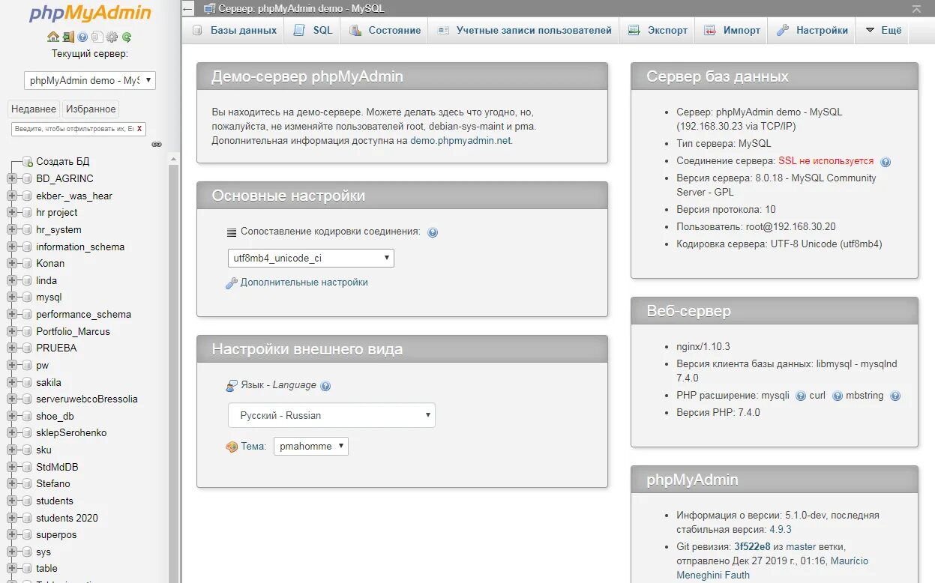Click the database icon beside mysql
The width and height of the screenshot is (935, 583).
point(28,297)
